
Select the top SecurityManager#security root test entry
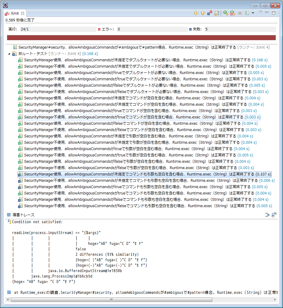[127, 47]
